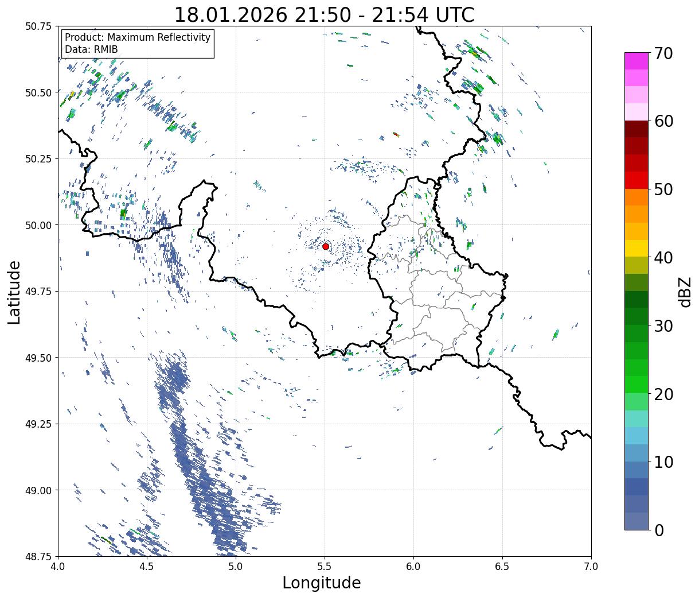Click the red radar location marker
The image size is (699, 597).
(326, 246)
